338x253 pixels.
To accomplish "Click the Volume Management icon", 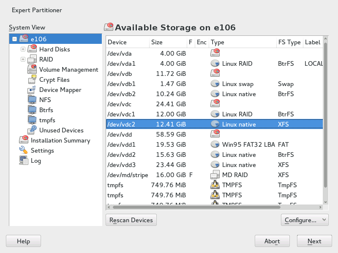I will [x=32, y=70].
